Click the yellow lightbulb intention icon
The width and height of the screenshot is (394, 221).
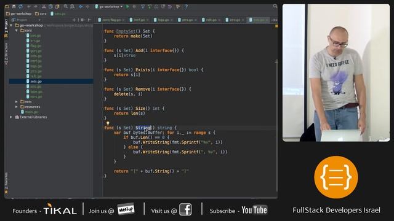[108, 123]
